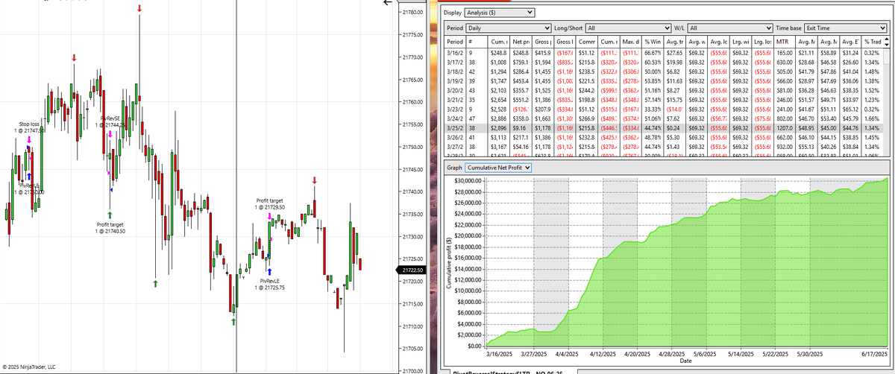Click the Avg. tr column header

click(x=673, y=42)
